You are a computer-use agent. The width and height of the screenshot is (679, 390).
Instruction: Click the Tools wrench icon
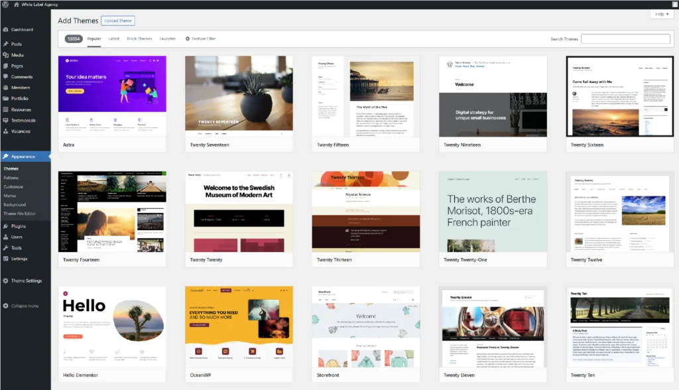click(x=5, y=248)
